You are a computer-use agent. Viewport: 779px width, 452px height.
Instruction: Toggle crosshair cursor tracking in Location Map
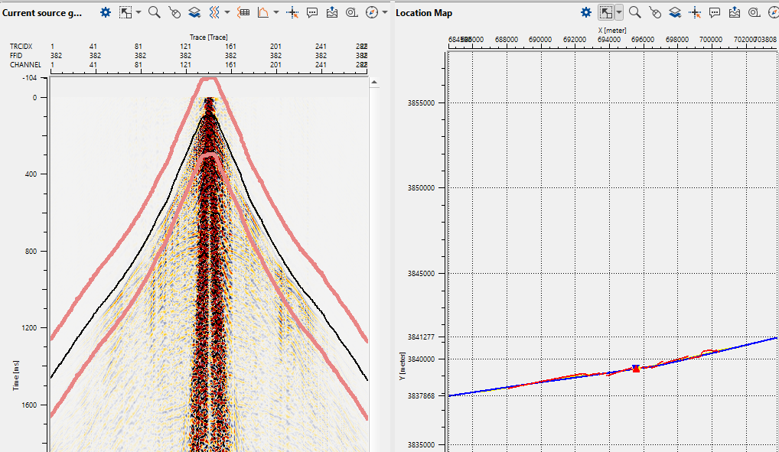695,12
